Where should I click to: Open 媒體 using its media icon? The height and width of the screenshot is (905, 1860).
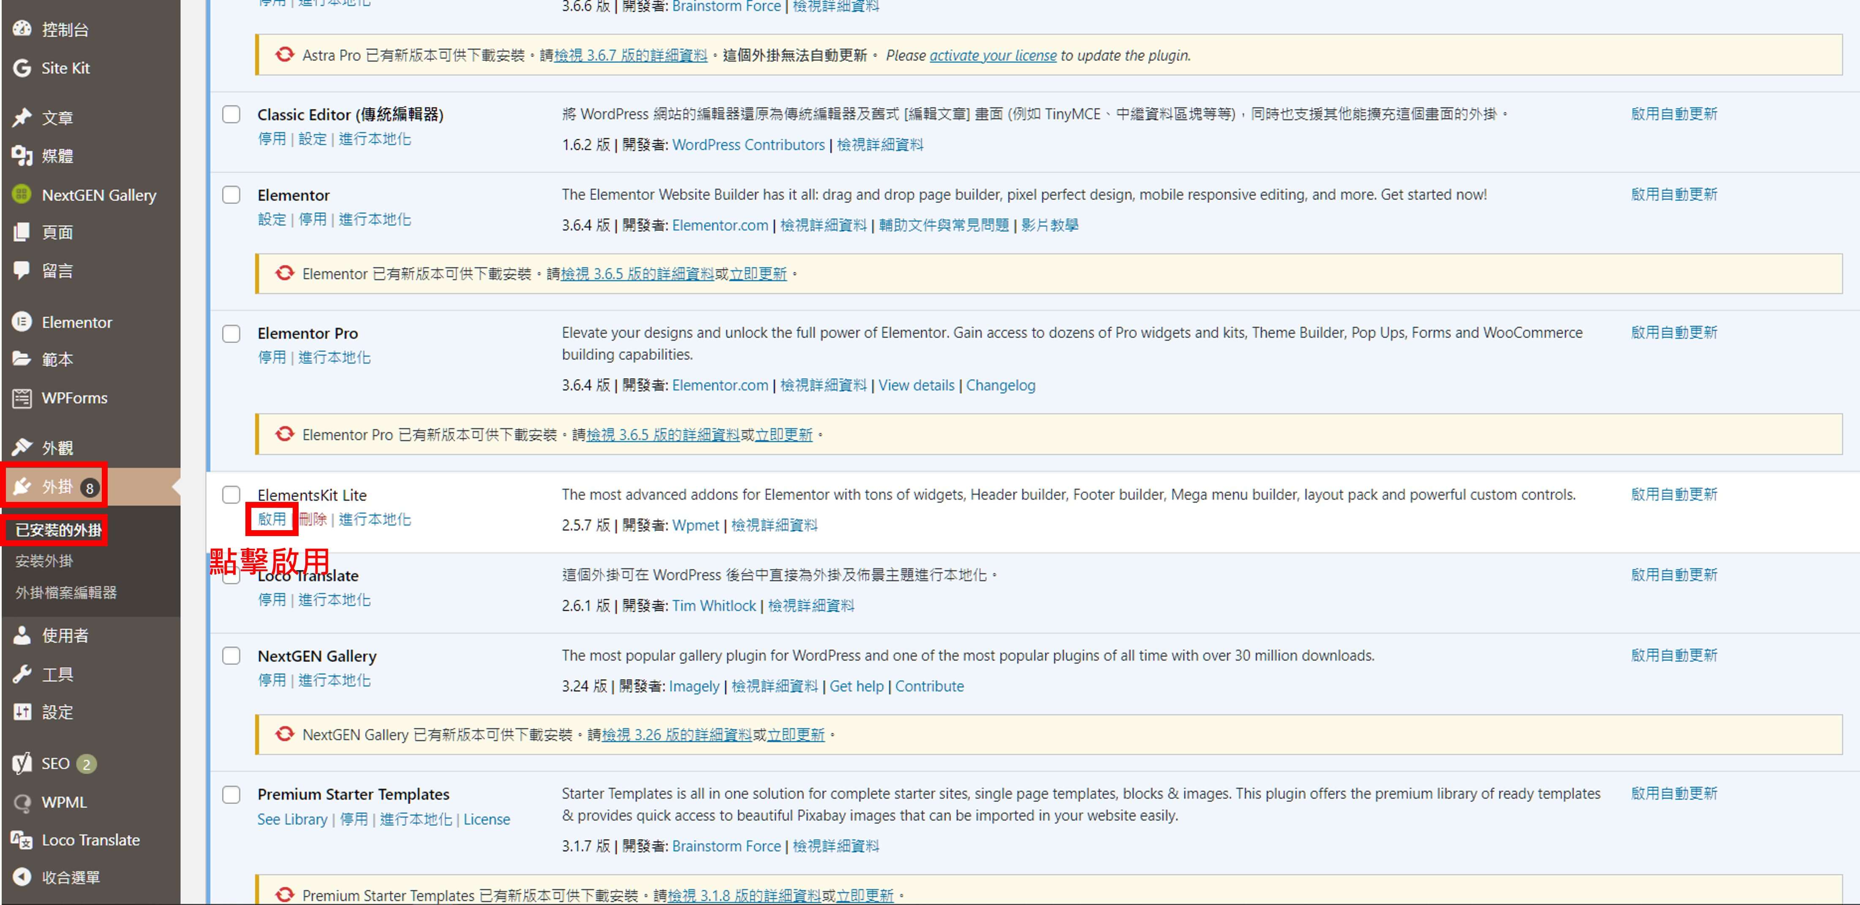click(x=22, y=156)
